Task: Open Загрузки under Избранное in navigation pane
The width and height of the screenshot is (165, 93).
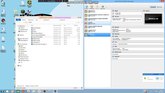Action: coord(22,28)
